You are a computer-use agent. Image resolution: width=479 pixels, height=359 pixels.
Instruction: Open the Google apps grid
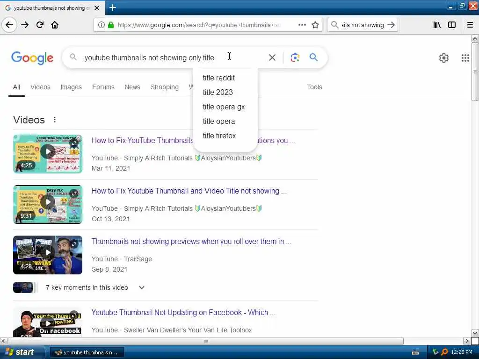[465, 57]
